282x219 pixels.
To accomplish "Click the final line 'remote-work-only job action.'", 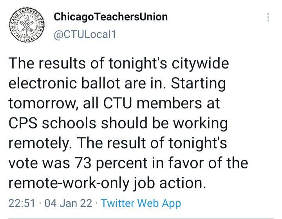I will coord(107,183).
